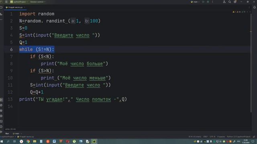Click the 'while (S!=N):' highlighted line

37,49
